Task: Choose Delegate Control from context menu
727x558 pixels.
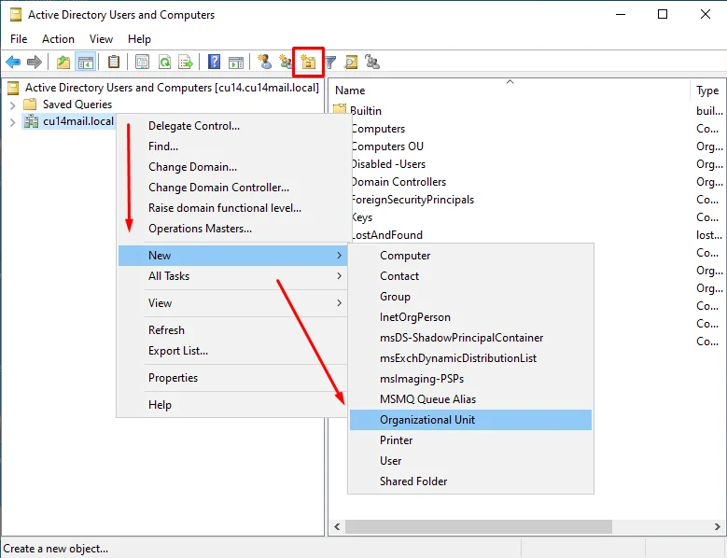Action: 233,126
